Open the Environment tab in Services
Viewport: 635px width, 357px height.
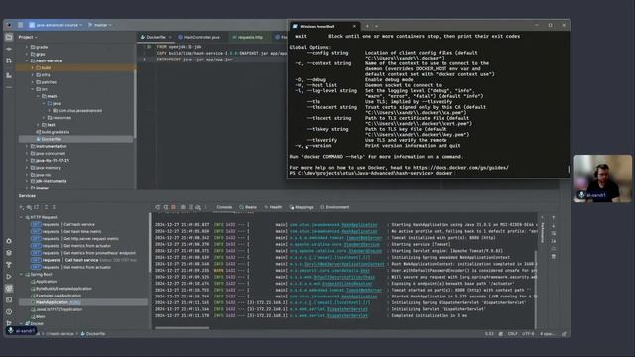point(335,207)
